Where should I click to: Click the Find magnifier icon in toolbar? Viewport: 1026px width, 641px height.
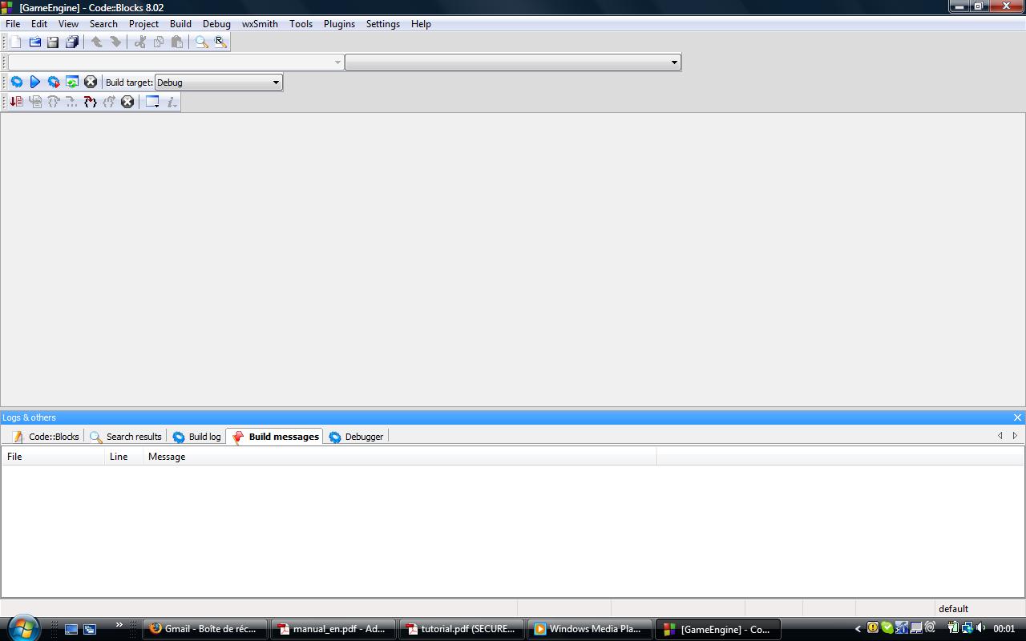[201, 42]
